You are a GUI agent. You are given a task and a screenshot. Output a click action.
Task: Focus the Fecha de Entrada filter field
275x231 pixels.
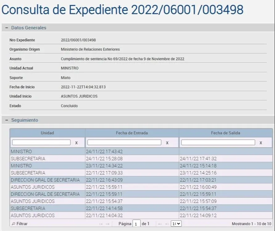pyautogui.click(x=124, y=142)
